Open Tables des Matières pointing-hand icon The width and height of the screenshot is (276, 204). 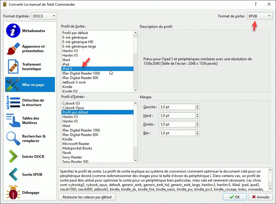coord(13,120)
